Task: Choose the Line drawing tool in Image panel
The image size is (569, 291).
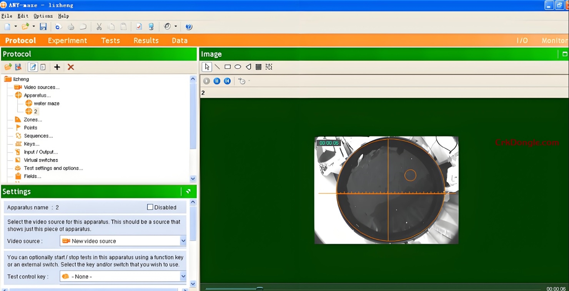Action: pyautogui.click(x=217, y=67)
